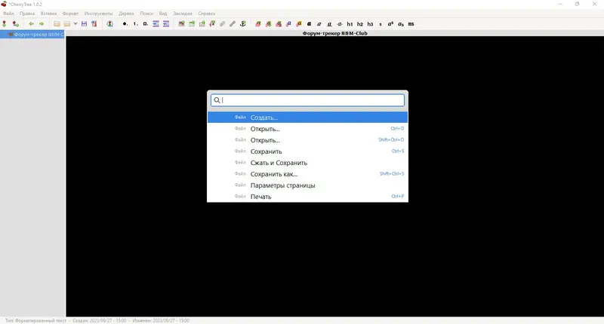Export to PDF using toolbar icon
The width and height of the screenshot is (604, 324).
tap(94, 24)
